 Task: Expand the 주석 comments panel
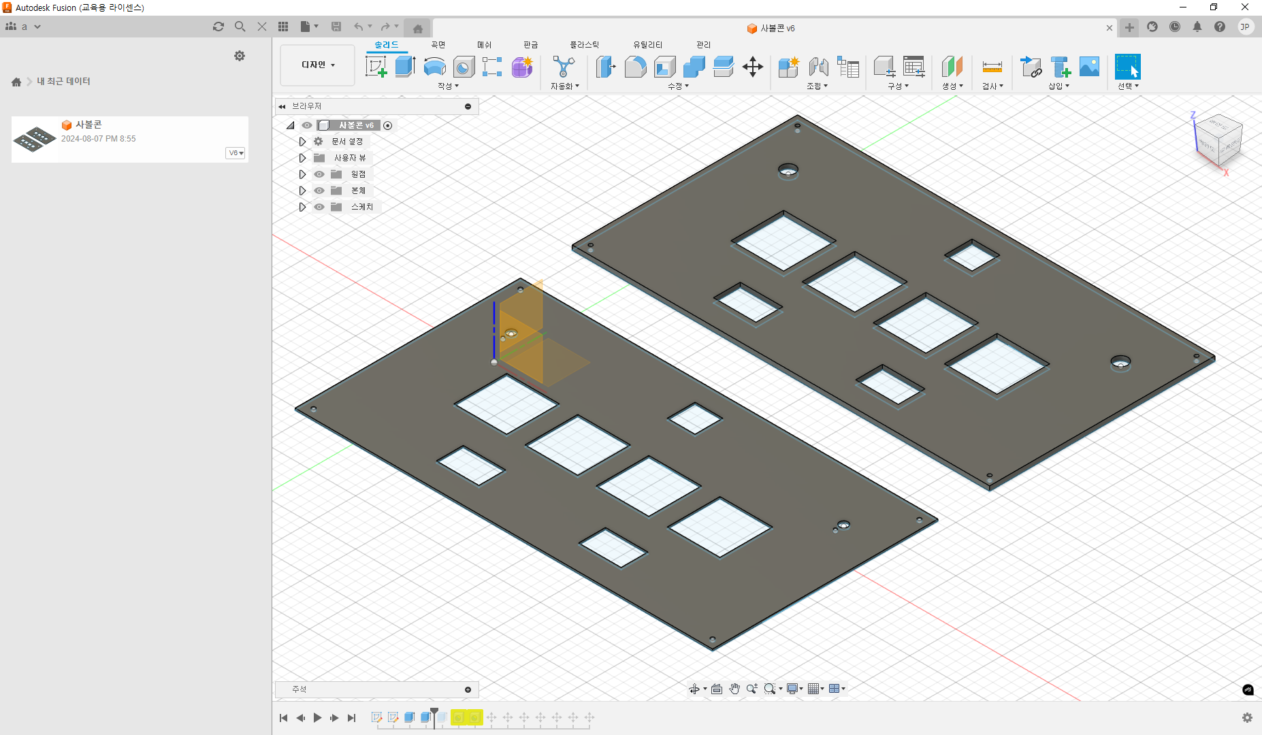468,689
